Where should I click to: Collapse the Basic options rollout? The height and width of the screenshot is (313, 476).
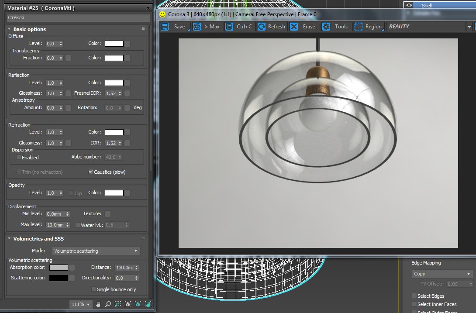click(29, 29)
